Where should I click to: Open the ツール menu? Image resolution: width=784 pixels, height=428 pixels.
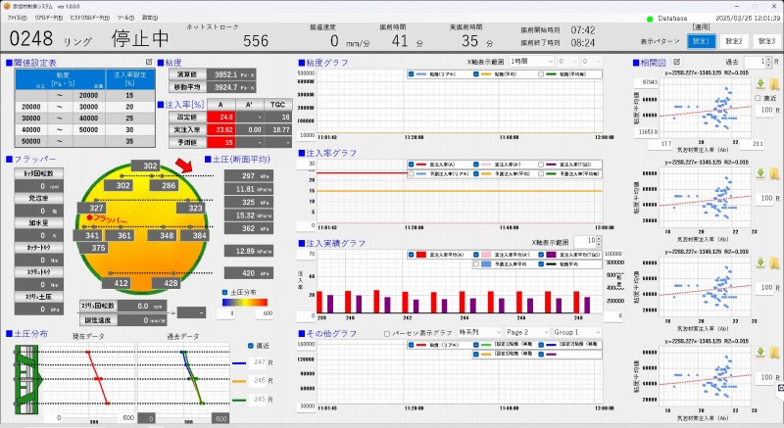coord(124,18)
